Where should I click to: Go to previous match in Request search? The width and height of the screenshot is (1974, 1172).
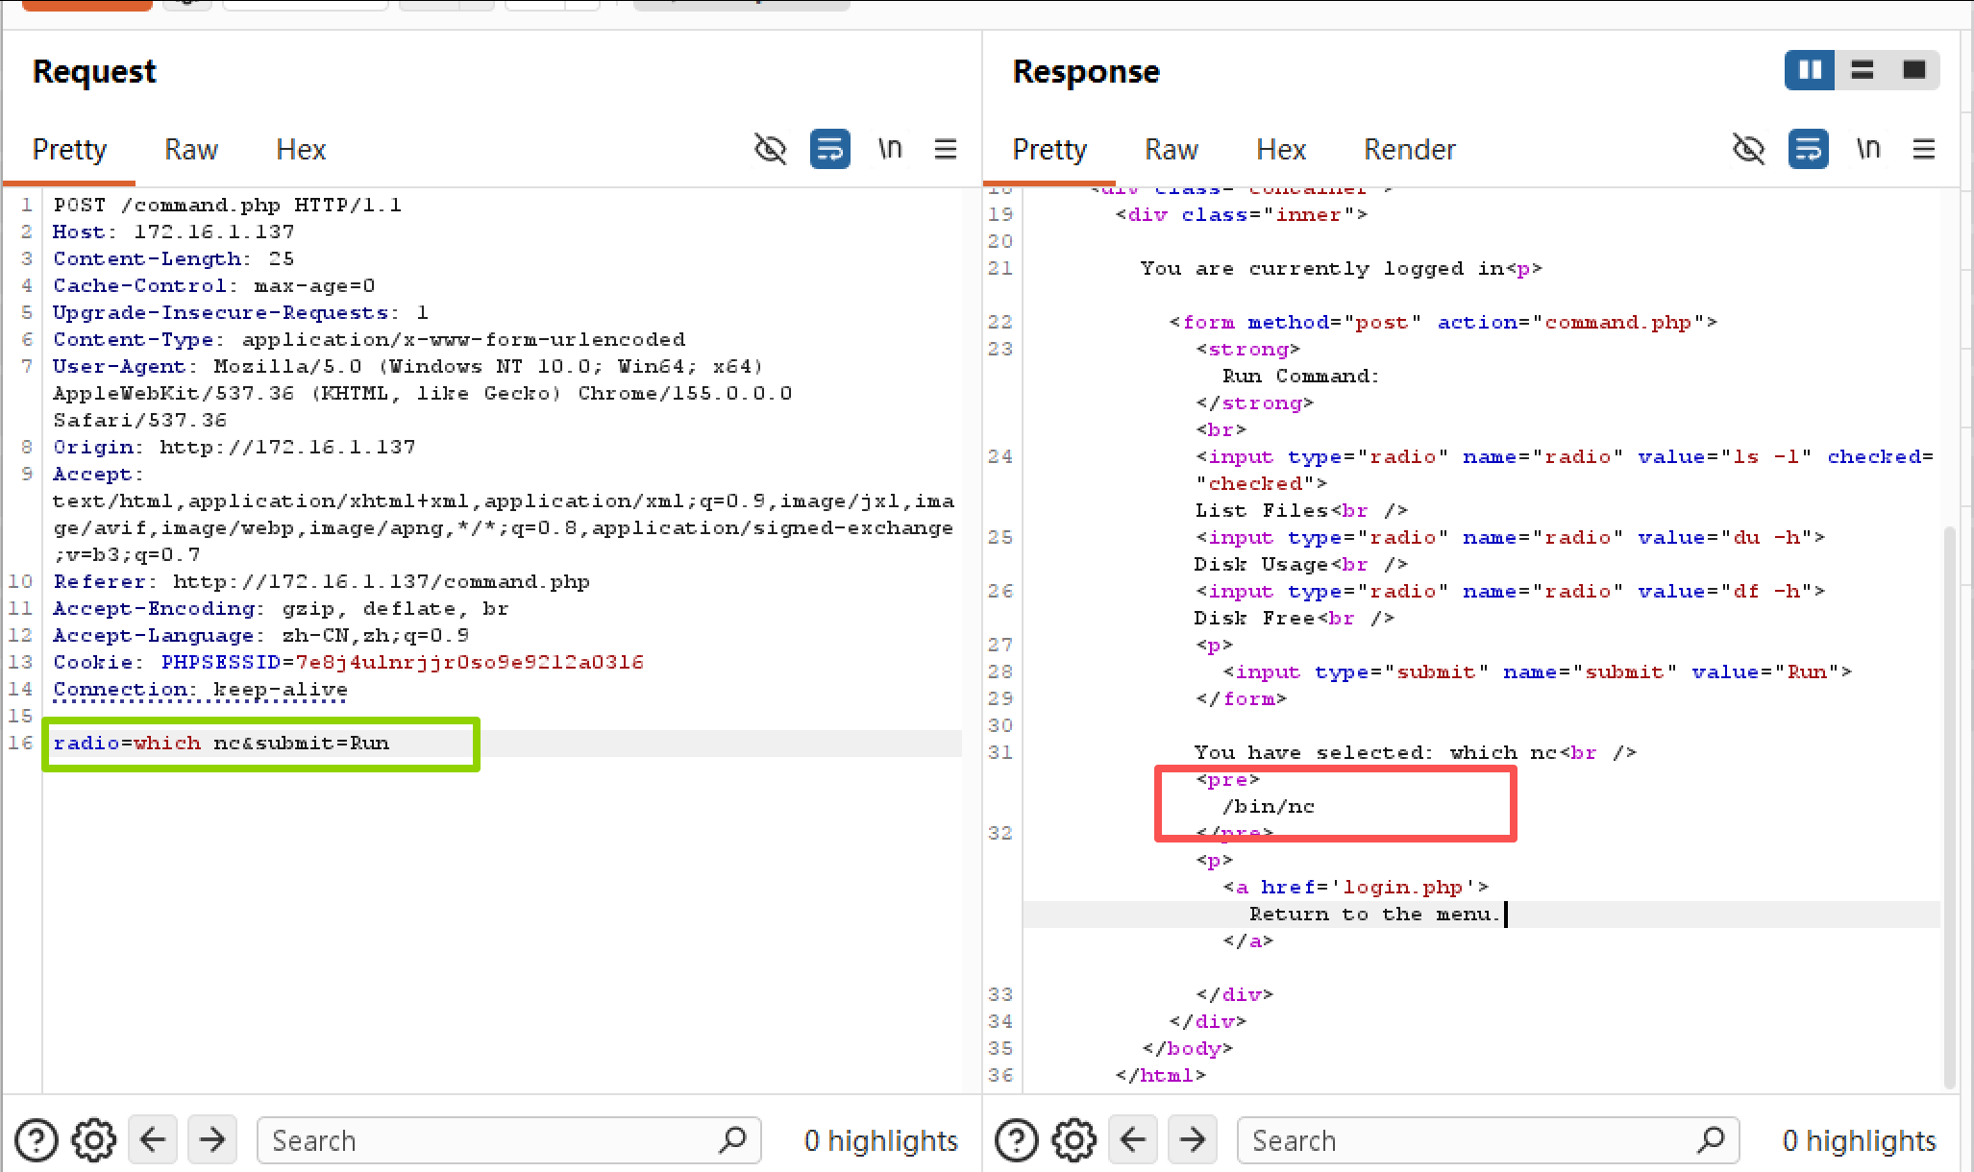click(x=153, y=1140)
